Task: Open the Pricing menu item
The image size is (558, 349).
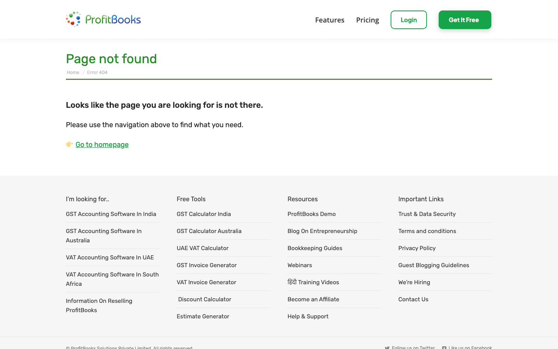Action: tap(368, 20)
